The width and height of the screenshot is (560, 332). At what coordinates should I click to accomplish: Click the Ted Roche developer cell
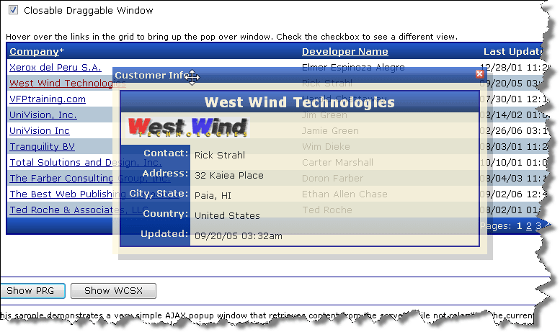327,210
